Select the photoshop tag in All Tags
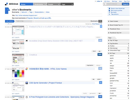This screenshot has height=100, width=134. (x=113, y=96)
